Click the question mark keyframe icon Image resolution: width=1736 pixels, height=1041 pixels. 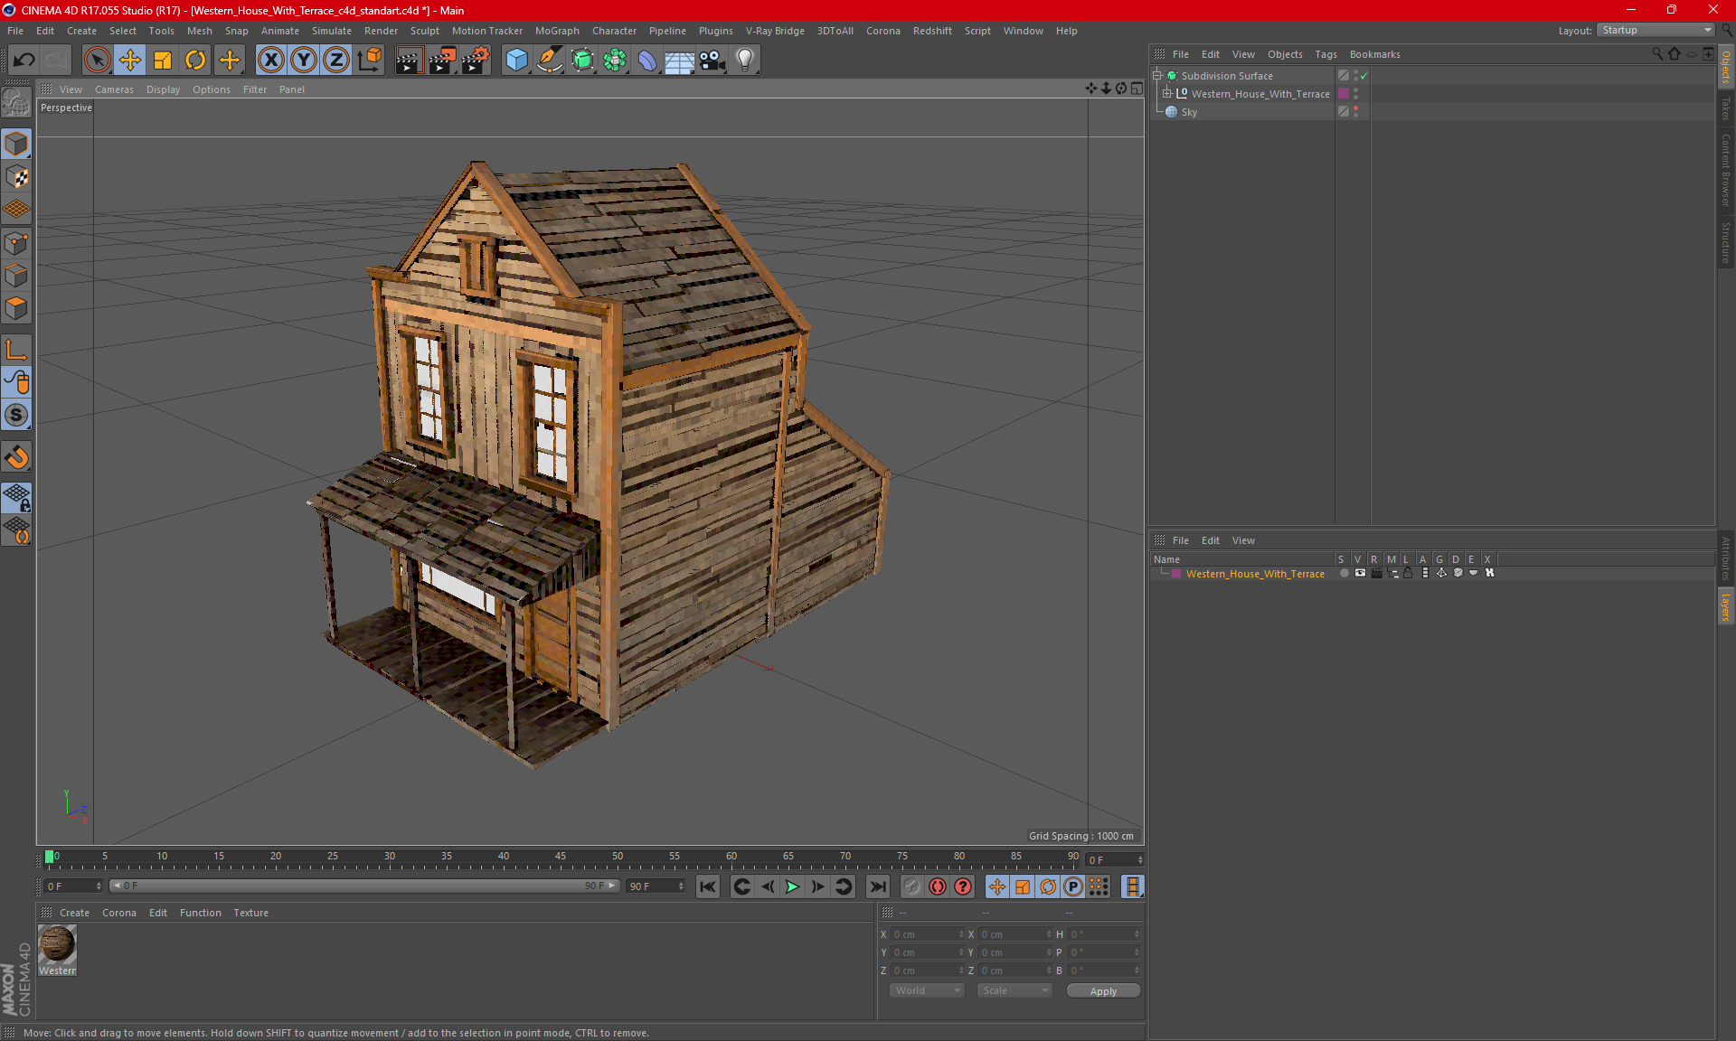963,886
